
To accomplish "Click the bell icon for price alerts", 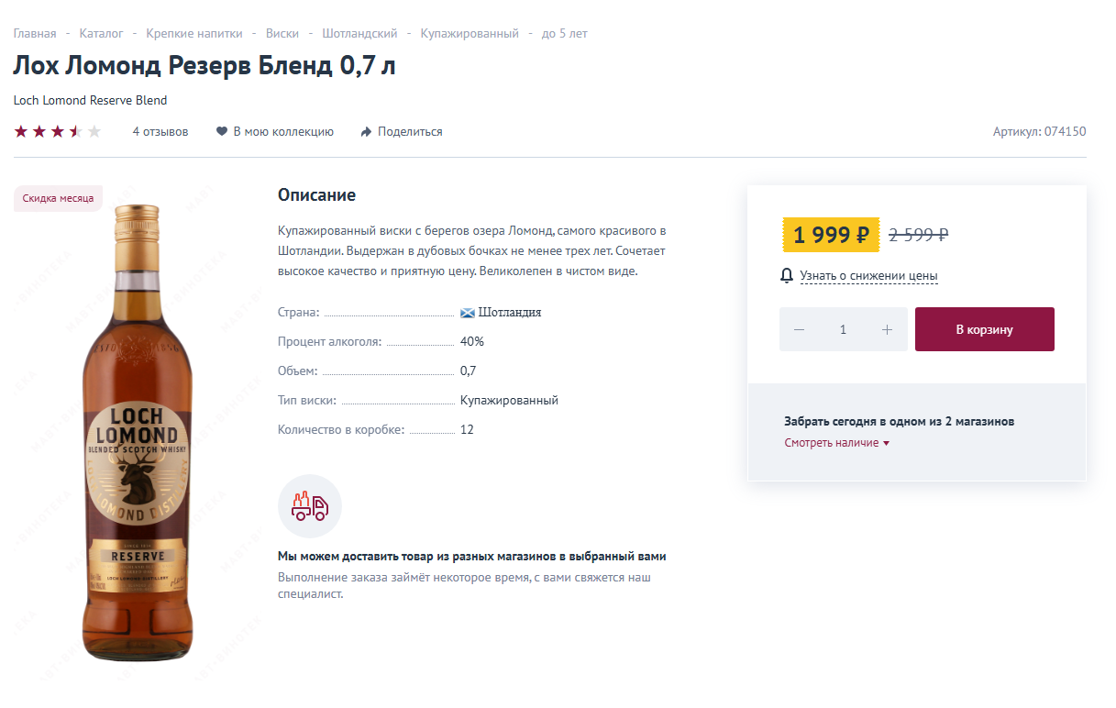I will coord(786,275).
